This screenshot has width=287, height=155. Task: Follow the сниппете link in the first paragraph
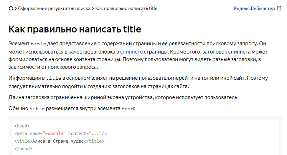(x=131, y=52)
